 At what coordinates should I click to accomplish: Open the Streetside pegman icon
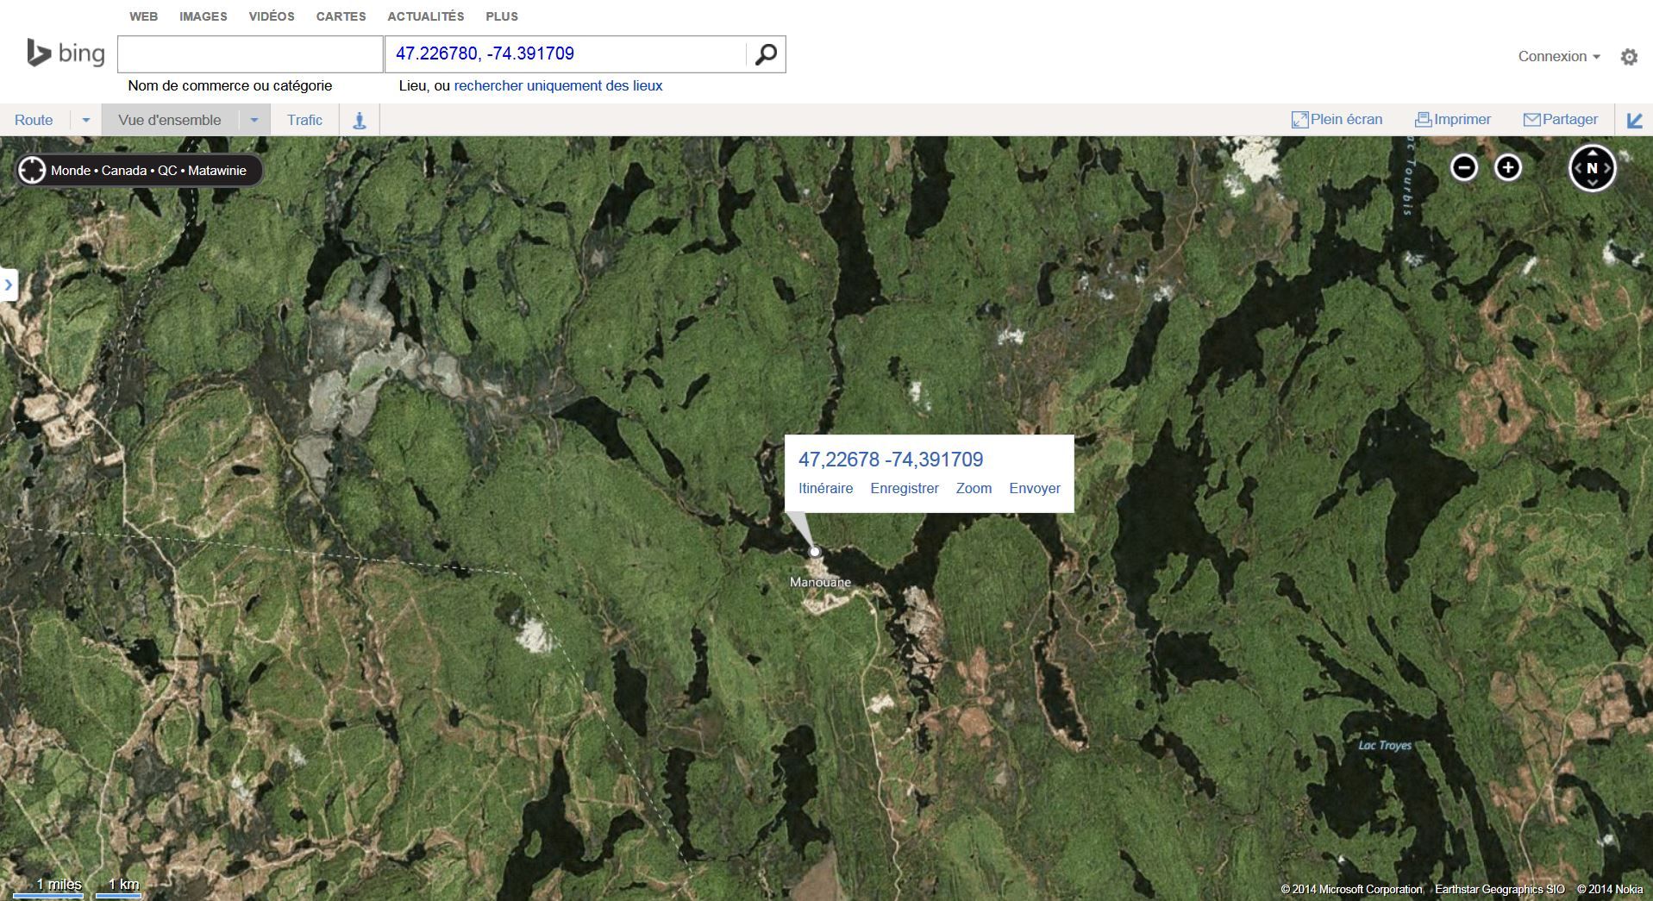[360, 121]
